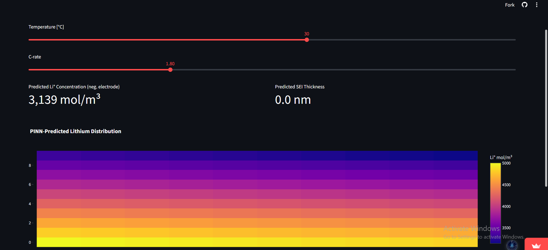Click the 0.0 nm SEI thickness value

point(293,100)
